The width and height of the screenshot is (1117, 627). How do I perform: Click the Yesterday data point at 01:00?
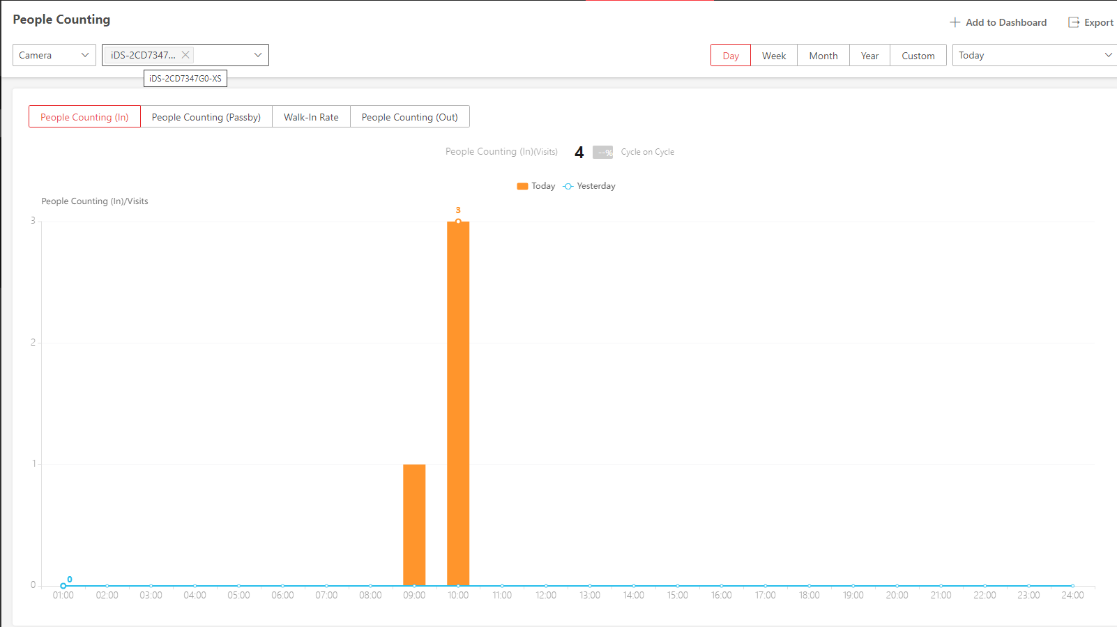point(63,586)
